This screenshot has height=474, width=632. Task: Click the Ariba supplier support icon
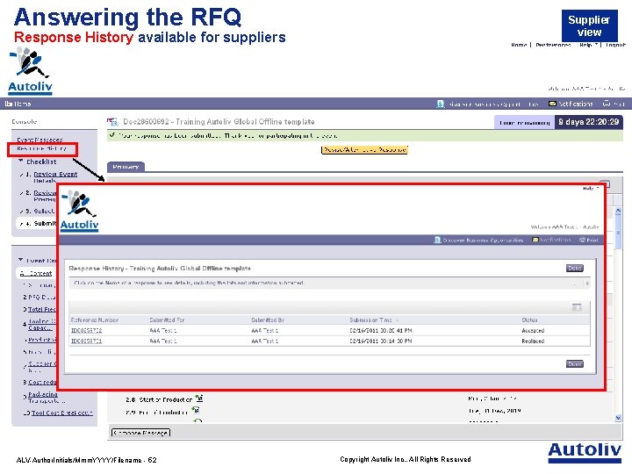(x=440, y=104)
